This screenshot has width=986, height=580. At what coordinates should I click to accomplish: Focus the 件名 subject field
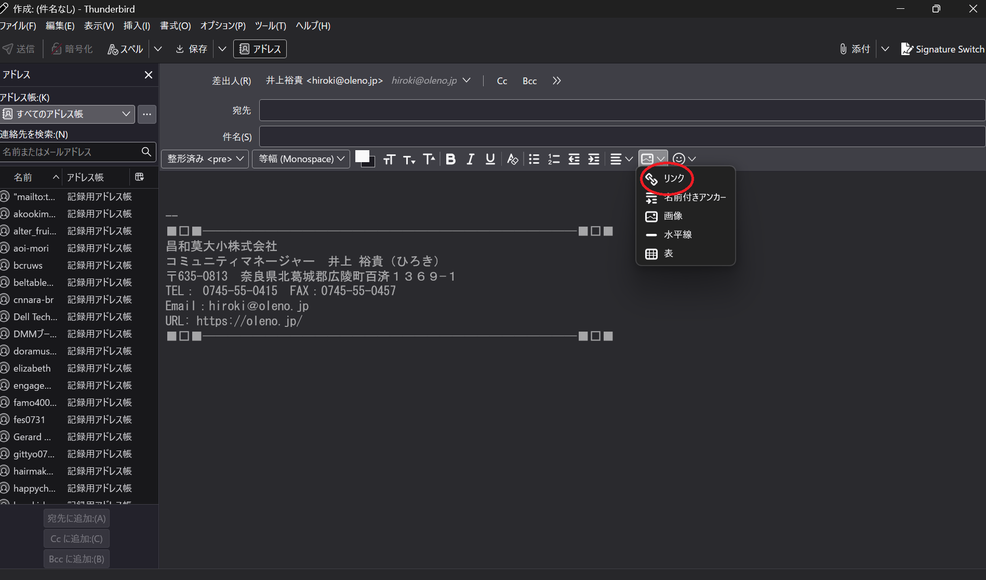pyautogui.click(x=622, y=137)
